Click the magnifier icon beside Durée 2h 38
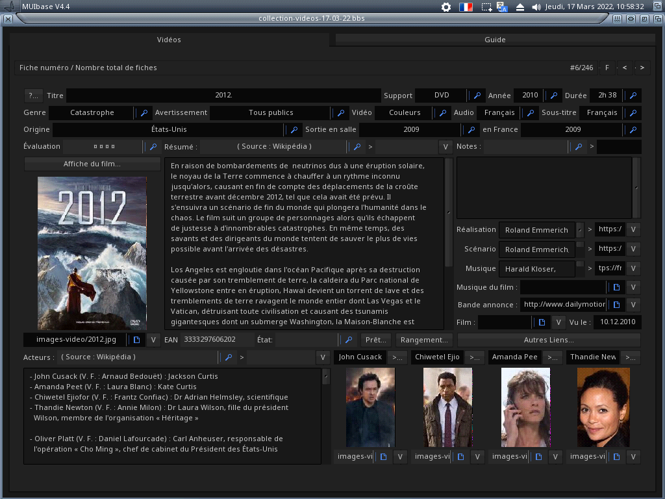665x499 pixels. 633,96
